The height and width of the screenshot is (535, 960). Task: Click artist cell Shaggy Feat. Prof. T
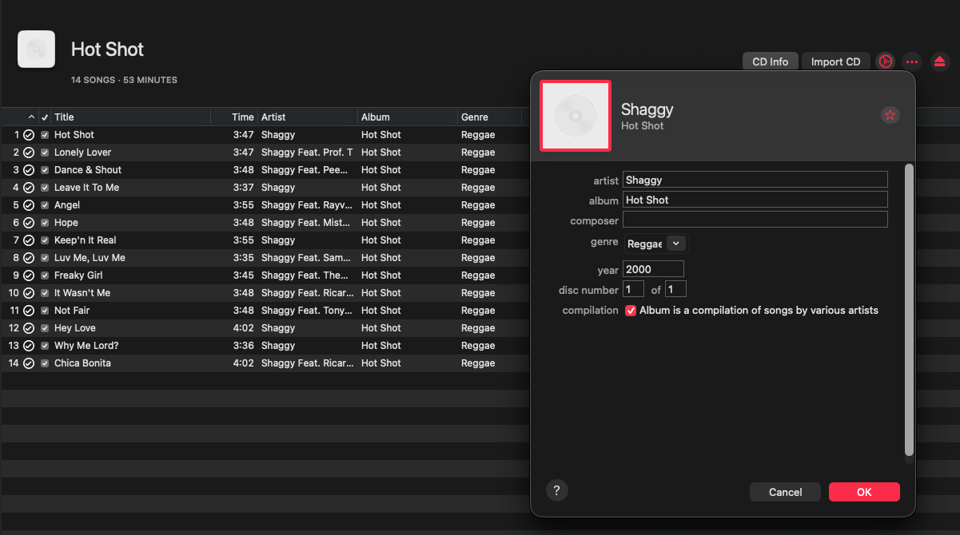tap(307, 153)
